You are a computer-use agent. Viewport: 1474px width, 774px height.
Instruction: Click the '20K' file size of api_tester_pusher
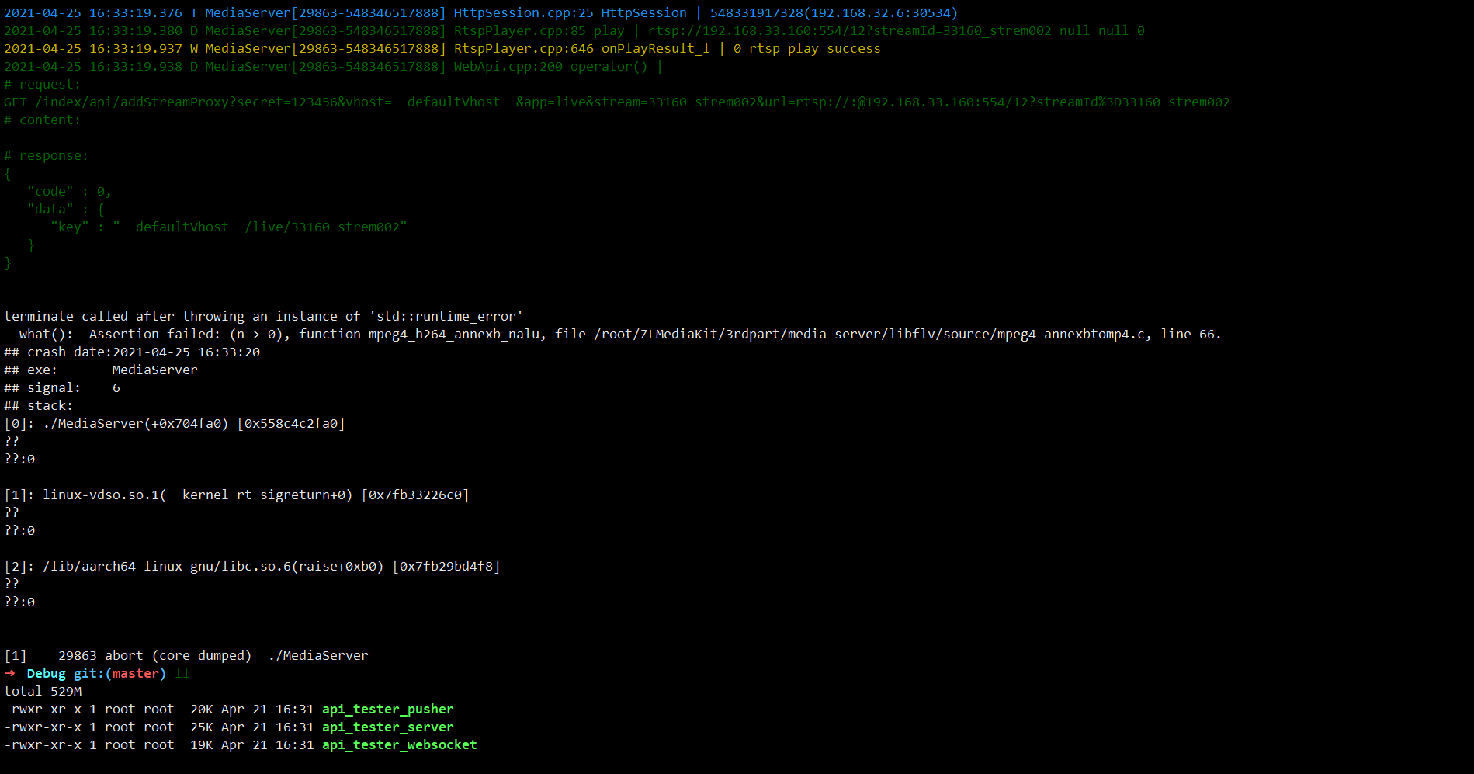click(202, 710)
